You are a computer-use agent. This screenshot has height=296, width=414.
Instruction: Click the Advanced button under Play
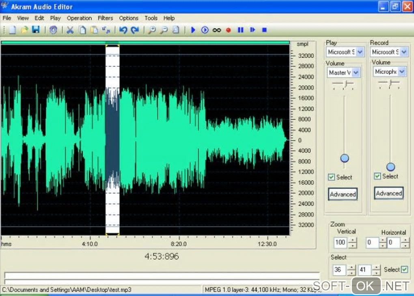343,194
